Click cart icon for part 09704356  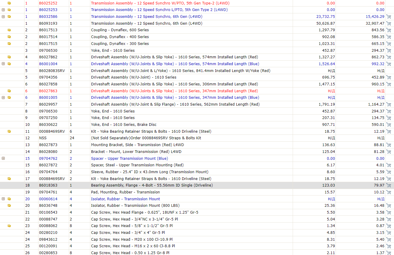click(389, 77)
